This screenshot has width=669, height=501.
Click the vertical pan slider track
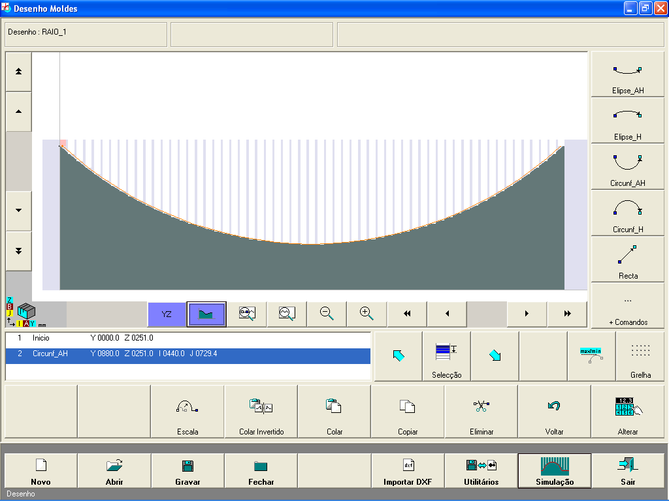coord(18,160)
